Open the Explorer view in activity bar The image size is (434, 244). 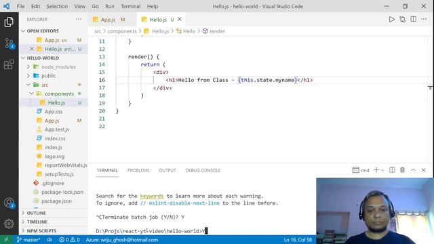(x=9, y=22)
